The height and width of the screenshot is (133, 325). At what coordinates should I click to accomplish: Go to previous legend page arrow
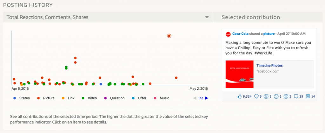195,98
